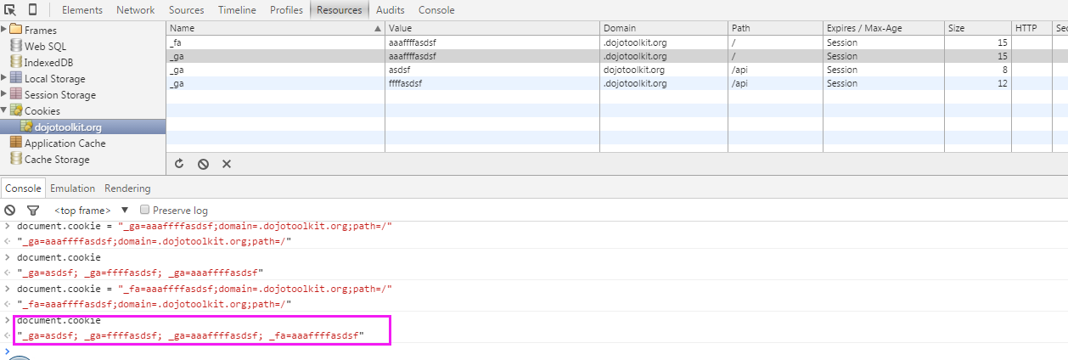The height and width of the screenshot is (360, 1068).
Task: Select the dojotoolkit.org cookie entry
Action: click(67, 127)
